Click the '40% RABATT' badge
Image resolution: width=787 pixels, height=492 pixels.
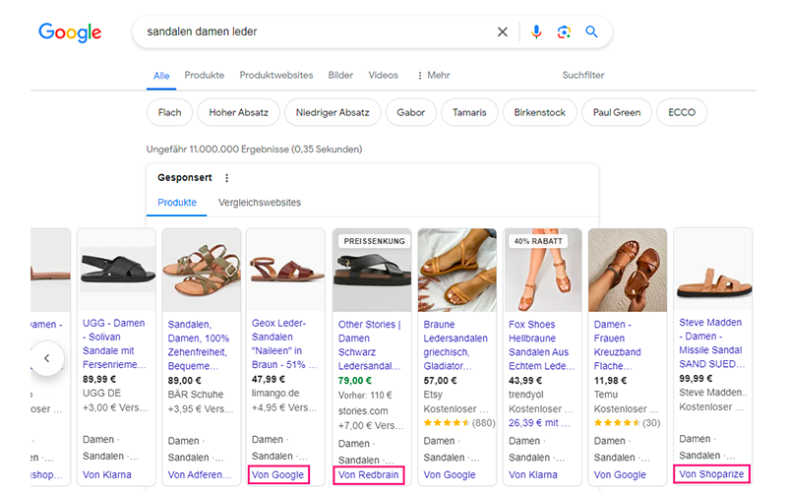(538, 241)
